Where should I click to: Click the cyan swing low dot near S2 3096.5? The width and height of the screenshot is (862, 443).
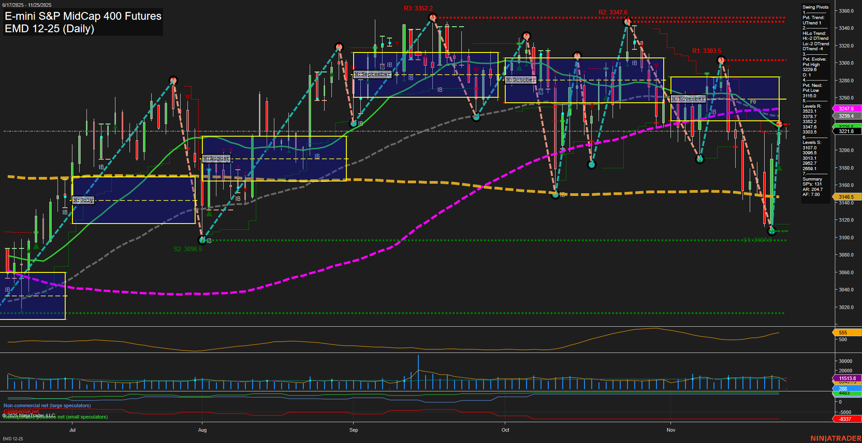[x=202, y=240]
